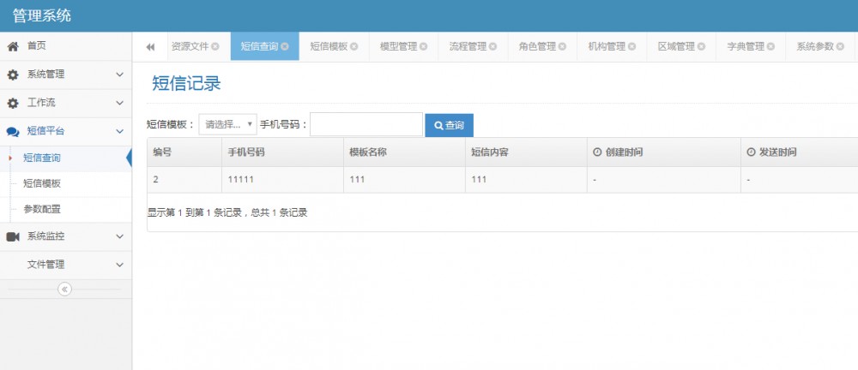This screenshot has width=858, height=370.
Task: Select 参数配置 in sidebar submenu
Action: click(x=41, y=209)
